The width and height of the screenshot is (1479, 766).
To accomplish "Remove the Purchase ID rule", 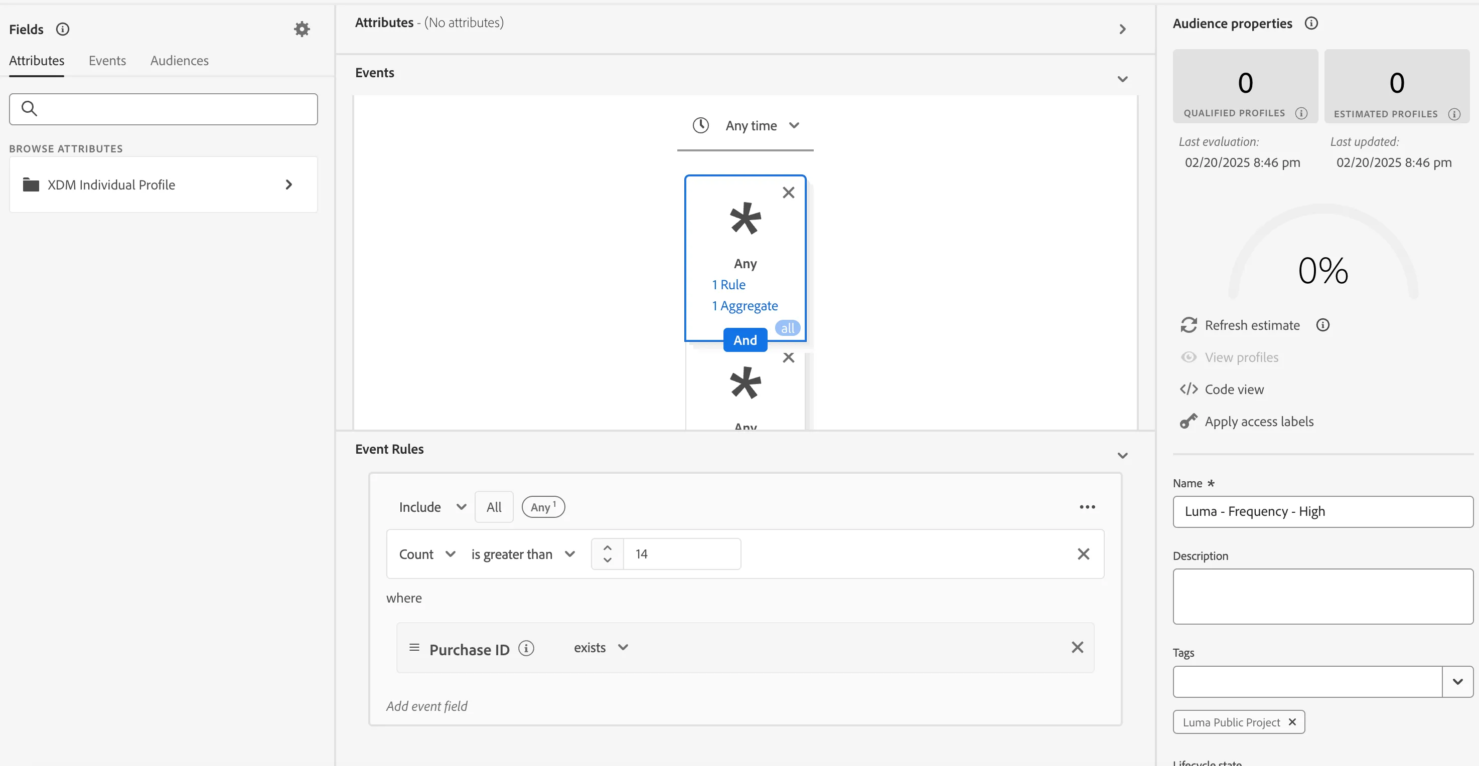I will [1078, 648].
